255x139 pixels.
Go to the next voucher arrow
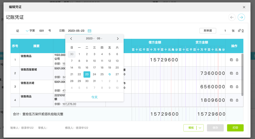point(241,17)
